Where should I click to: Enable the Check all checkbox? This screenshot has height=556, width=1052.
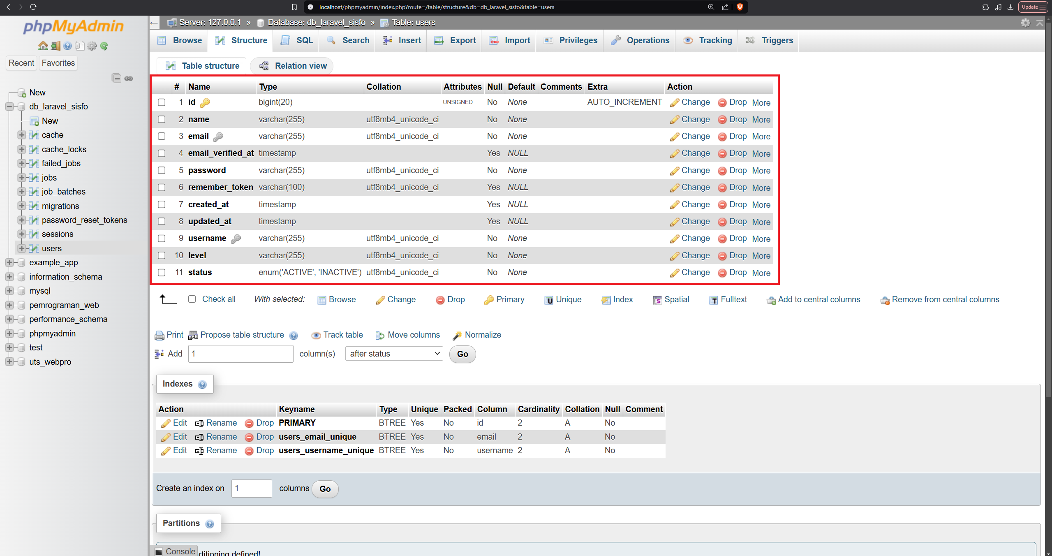coord(192,299)
